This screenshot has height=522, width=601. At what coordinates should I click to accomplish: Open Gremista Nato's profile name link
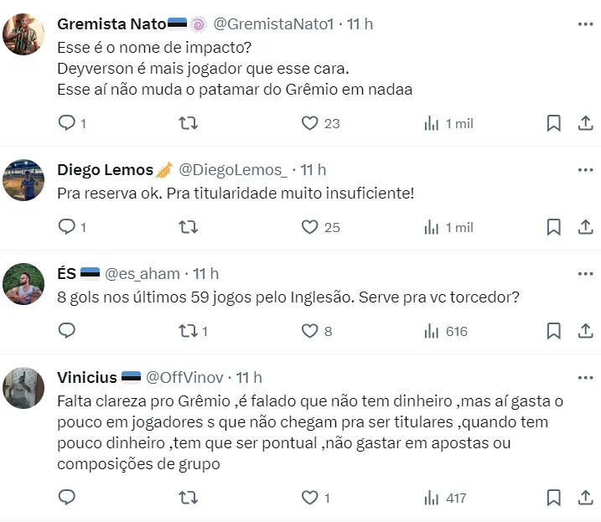pos(111,24)
